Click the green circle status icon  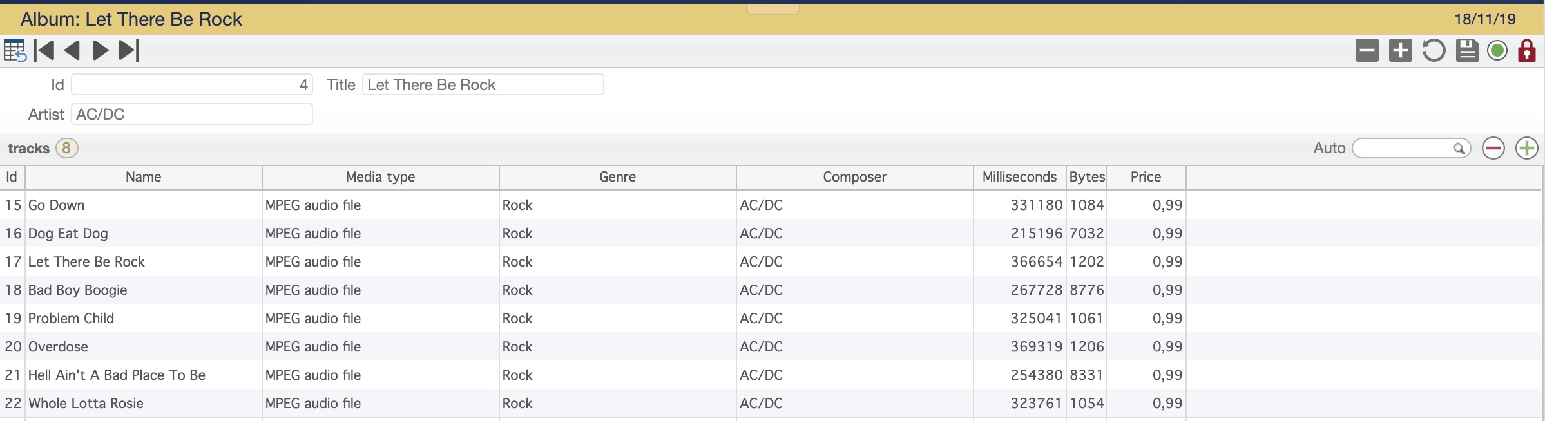(x=1497, y=50)
